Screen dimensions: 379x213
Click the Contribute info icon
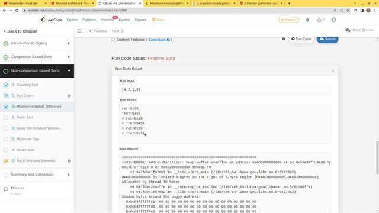168,40
